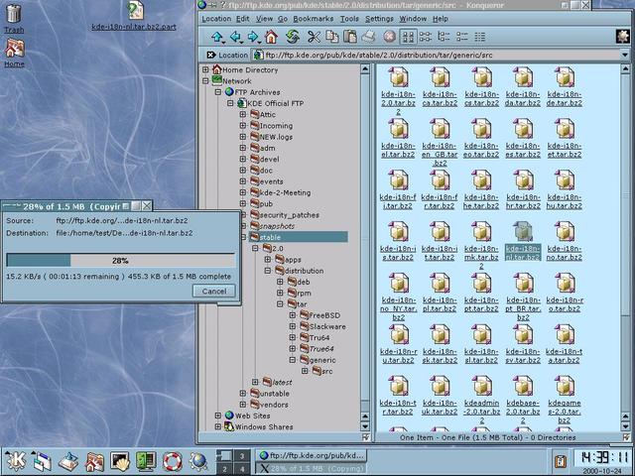Go back with the Back arrow icon

(x=236, y=38)
